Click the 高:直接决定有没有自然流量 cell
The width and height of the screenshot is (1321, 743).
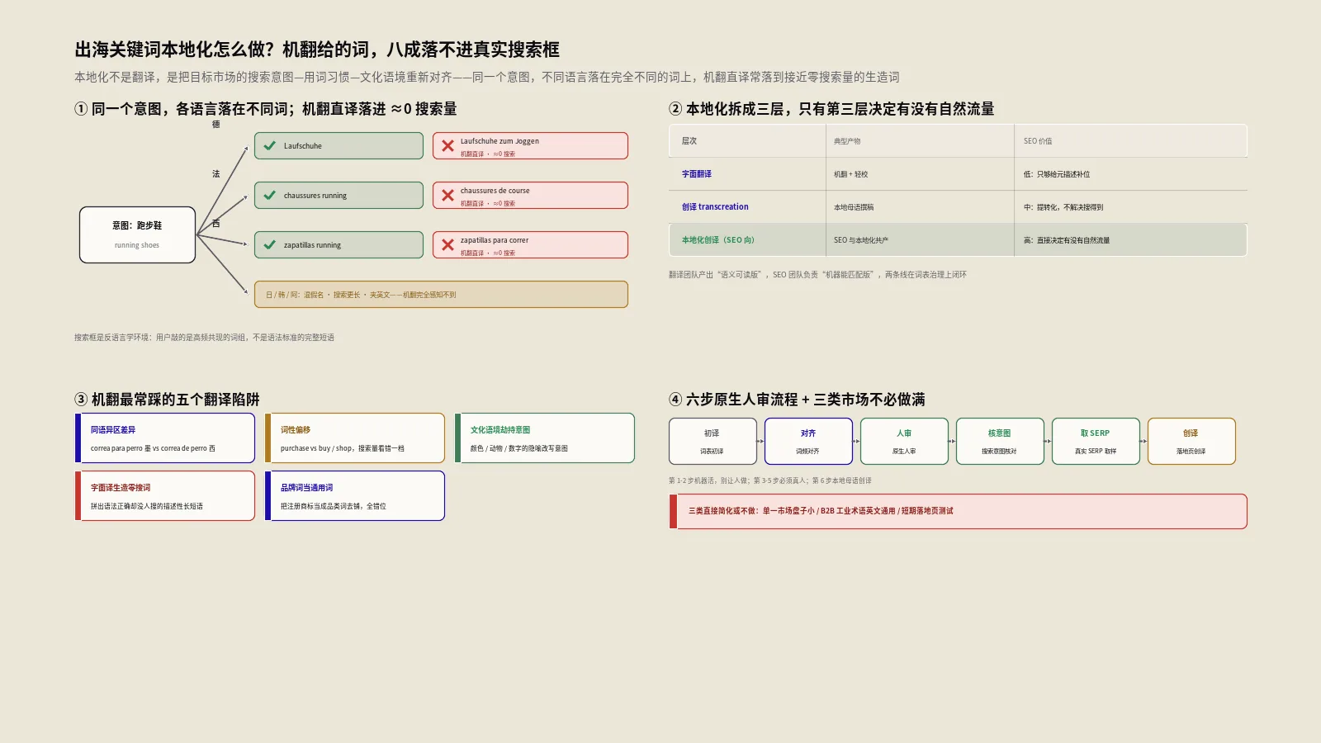click(1067, 240)
